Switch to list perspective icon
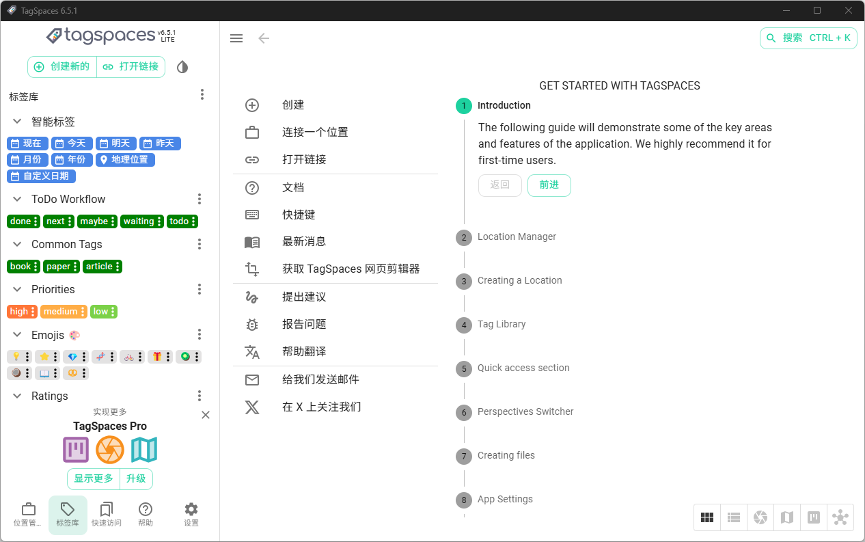 [734, 517]
